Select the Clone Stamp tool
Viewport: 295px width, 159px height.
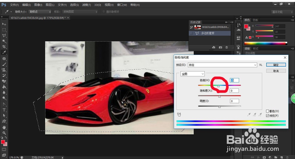[x=4, y=70]
